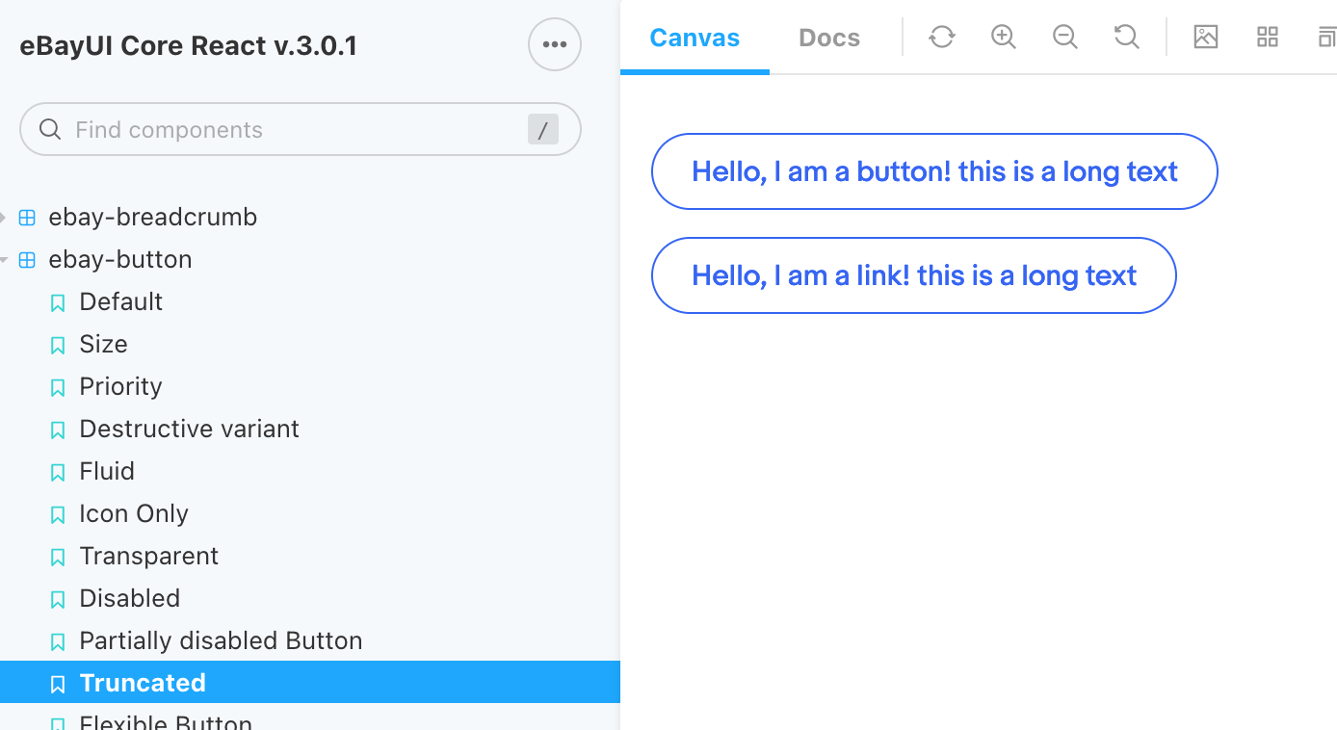1337x730 pixels.
Task: Select the highlighted Truncated story
Action: (x=310, y=682)
